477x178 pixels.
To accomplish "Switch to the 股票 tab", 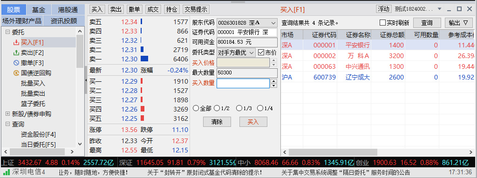I will coord(14,10).
